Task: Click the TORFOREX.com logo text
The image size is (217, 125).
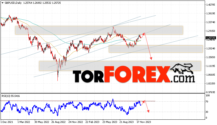Action: (134, 74)
